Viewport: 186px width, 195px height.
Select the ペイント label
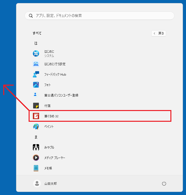[x=49, y=127]
